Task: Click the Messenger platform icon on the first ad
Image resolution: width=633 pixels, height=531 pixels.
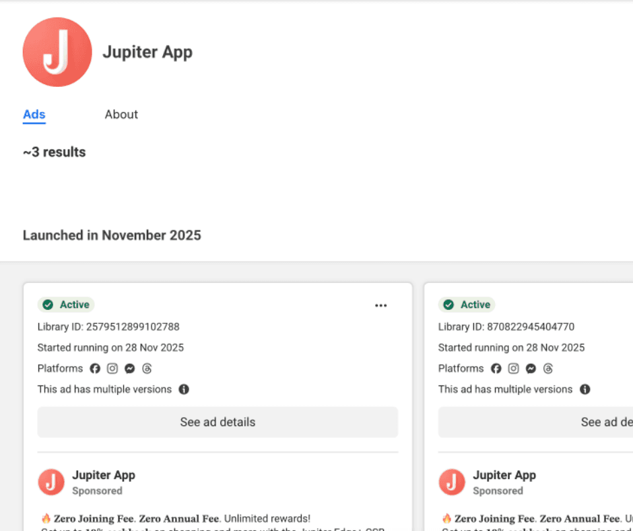Action: coord(129,369)
